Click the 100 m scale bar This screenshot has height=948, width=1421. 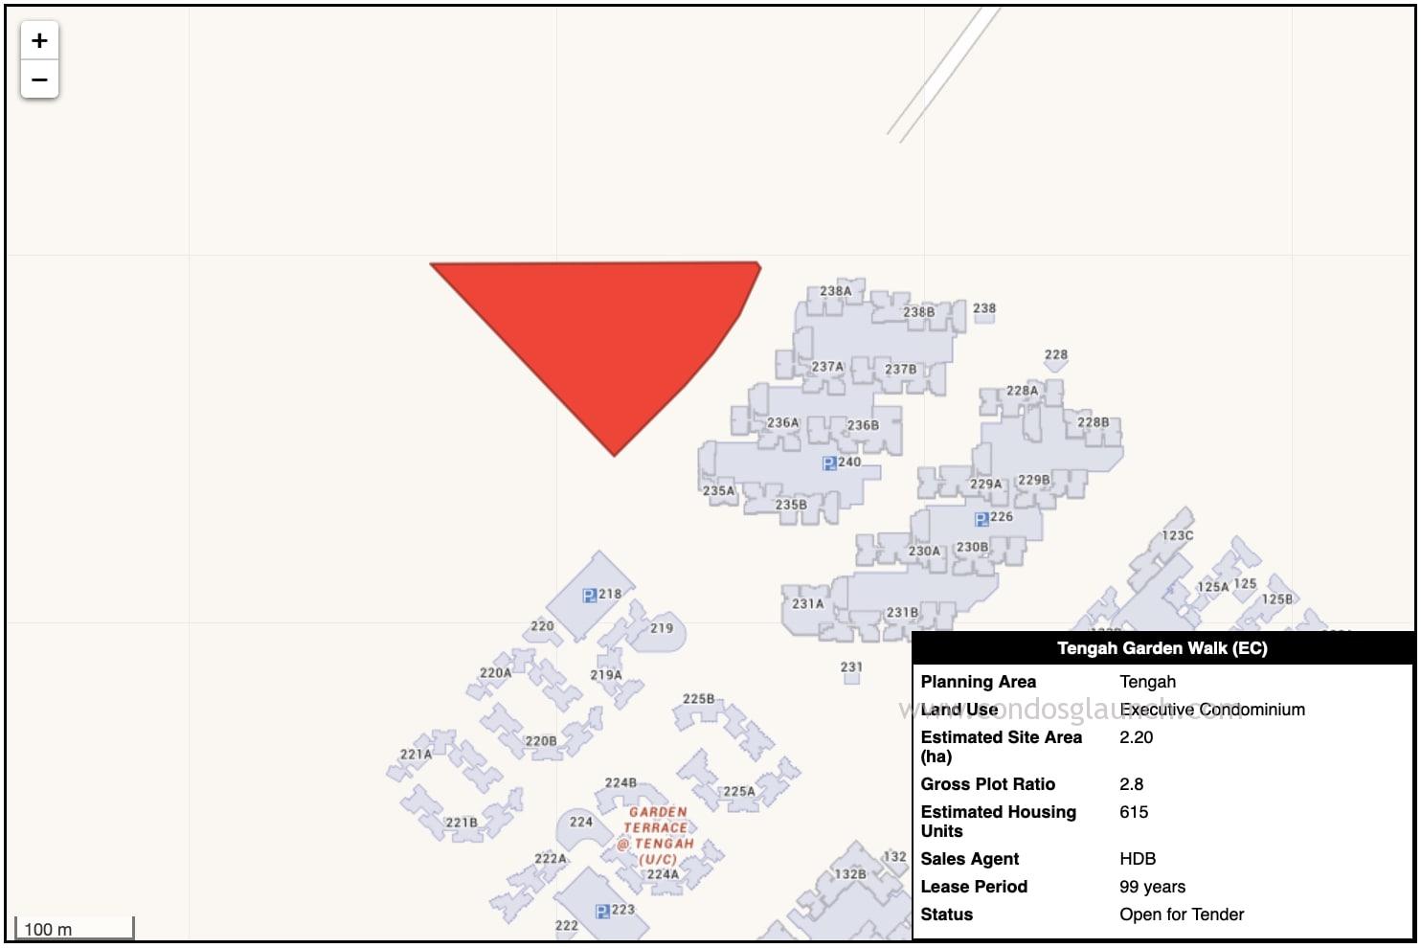click(74, 929)
